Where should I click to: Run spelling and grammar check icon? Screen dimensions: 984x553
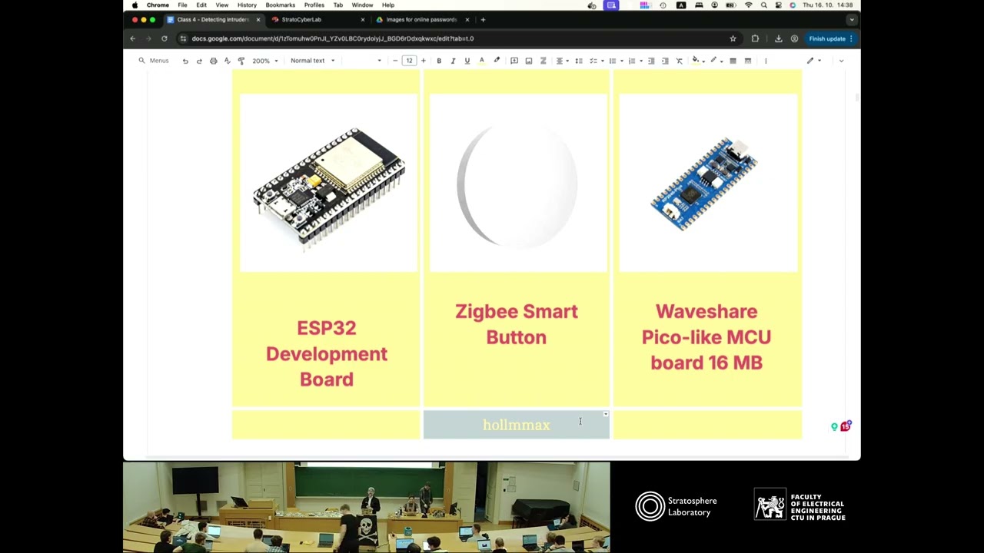click(227, 61)
